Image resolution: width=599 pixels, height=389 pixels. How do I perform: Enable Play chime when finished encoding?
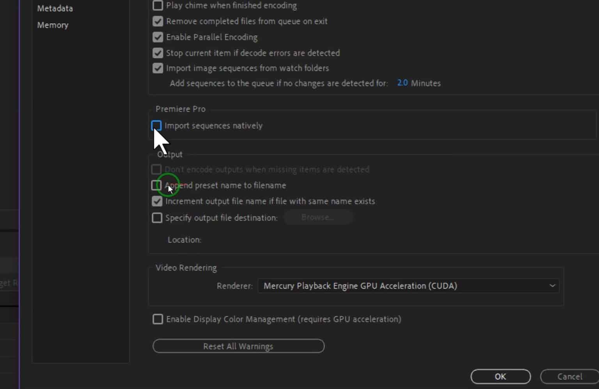pos(158,5)
